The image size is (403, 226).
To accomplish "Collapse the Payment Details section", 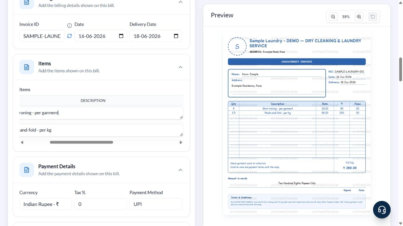I will pos(180,170).
